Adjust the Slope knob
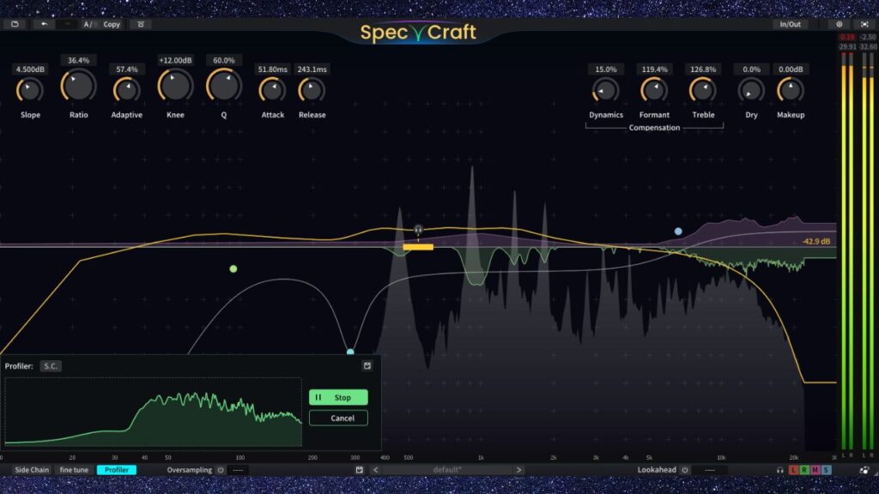Viewport: 879px width, 494px height. coord(30,90)
